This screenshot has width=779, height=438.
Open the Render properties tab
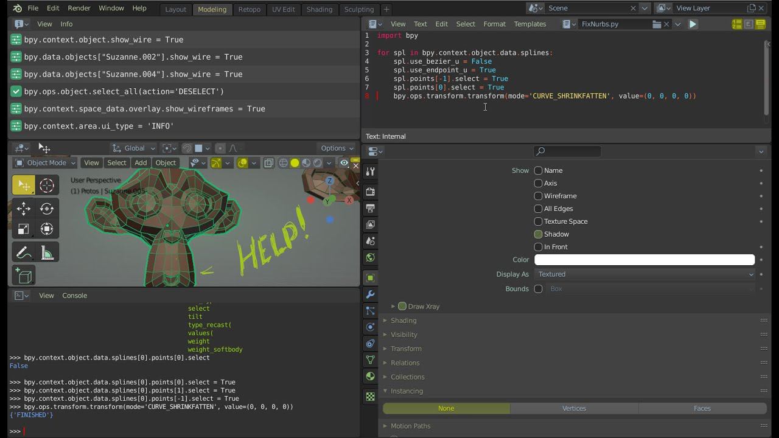pyautogui.click(x=370, y=192)
